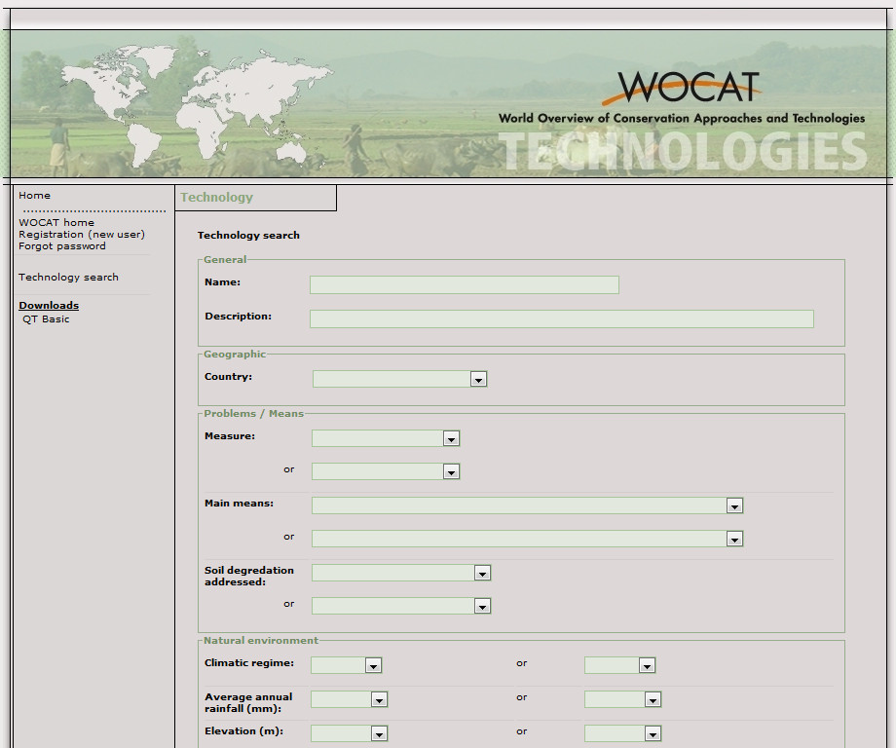The width and height of the screenshot is (896, 748).
Task: Open the first Measure dropdown
Action: click(385, 439)
